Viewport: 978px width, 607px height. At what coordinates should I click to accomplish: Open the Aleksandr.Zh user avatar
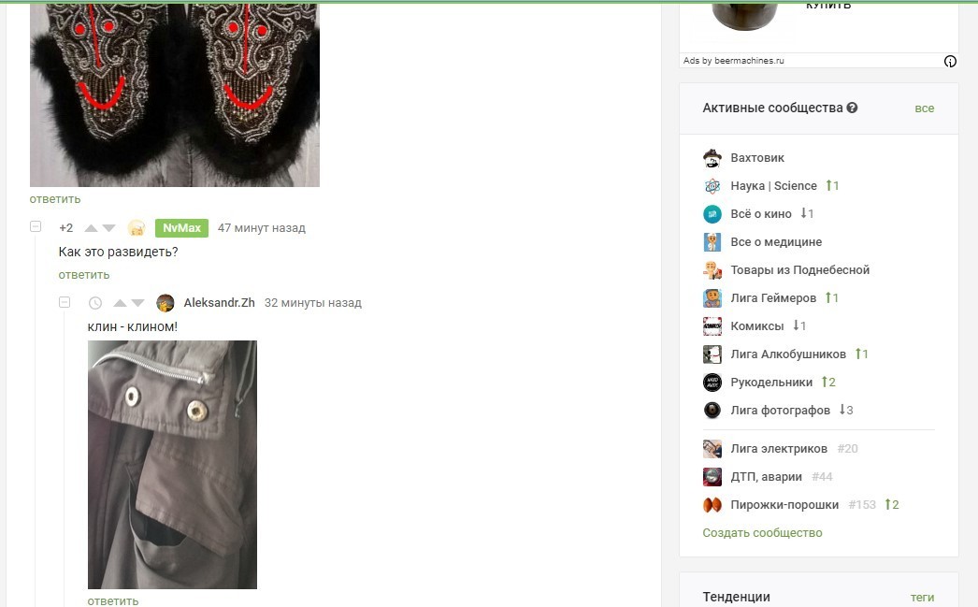165,303
